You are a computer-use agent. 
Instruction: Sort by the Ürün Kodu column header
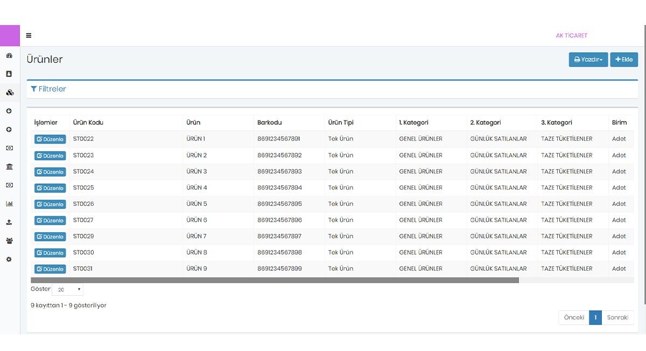[88, 123]
